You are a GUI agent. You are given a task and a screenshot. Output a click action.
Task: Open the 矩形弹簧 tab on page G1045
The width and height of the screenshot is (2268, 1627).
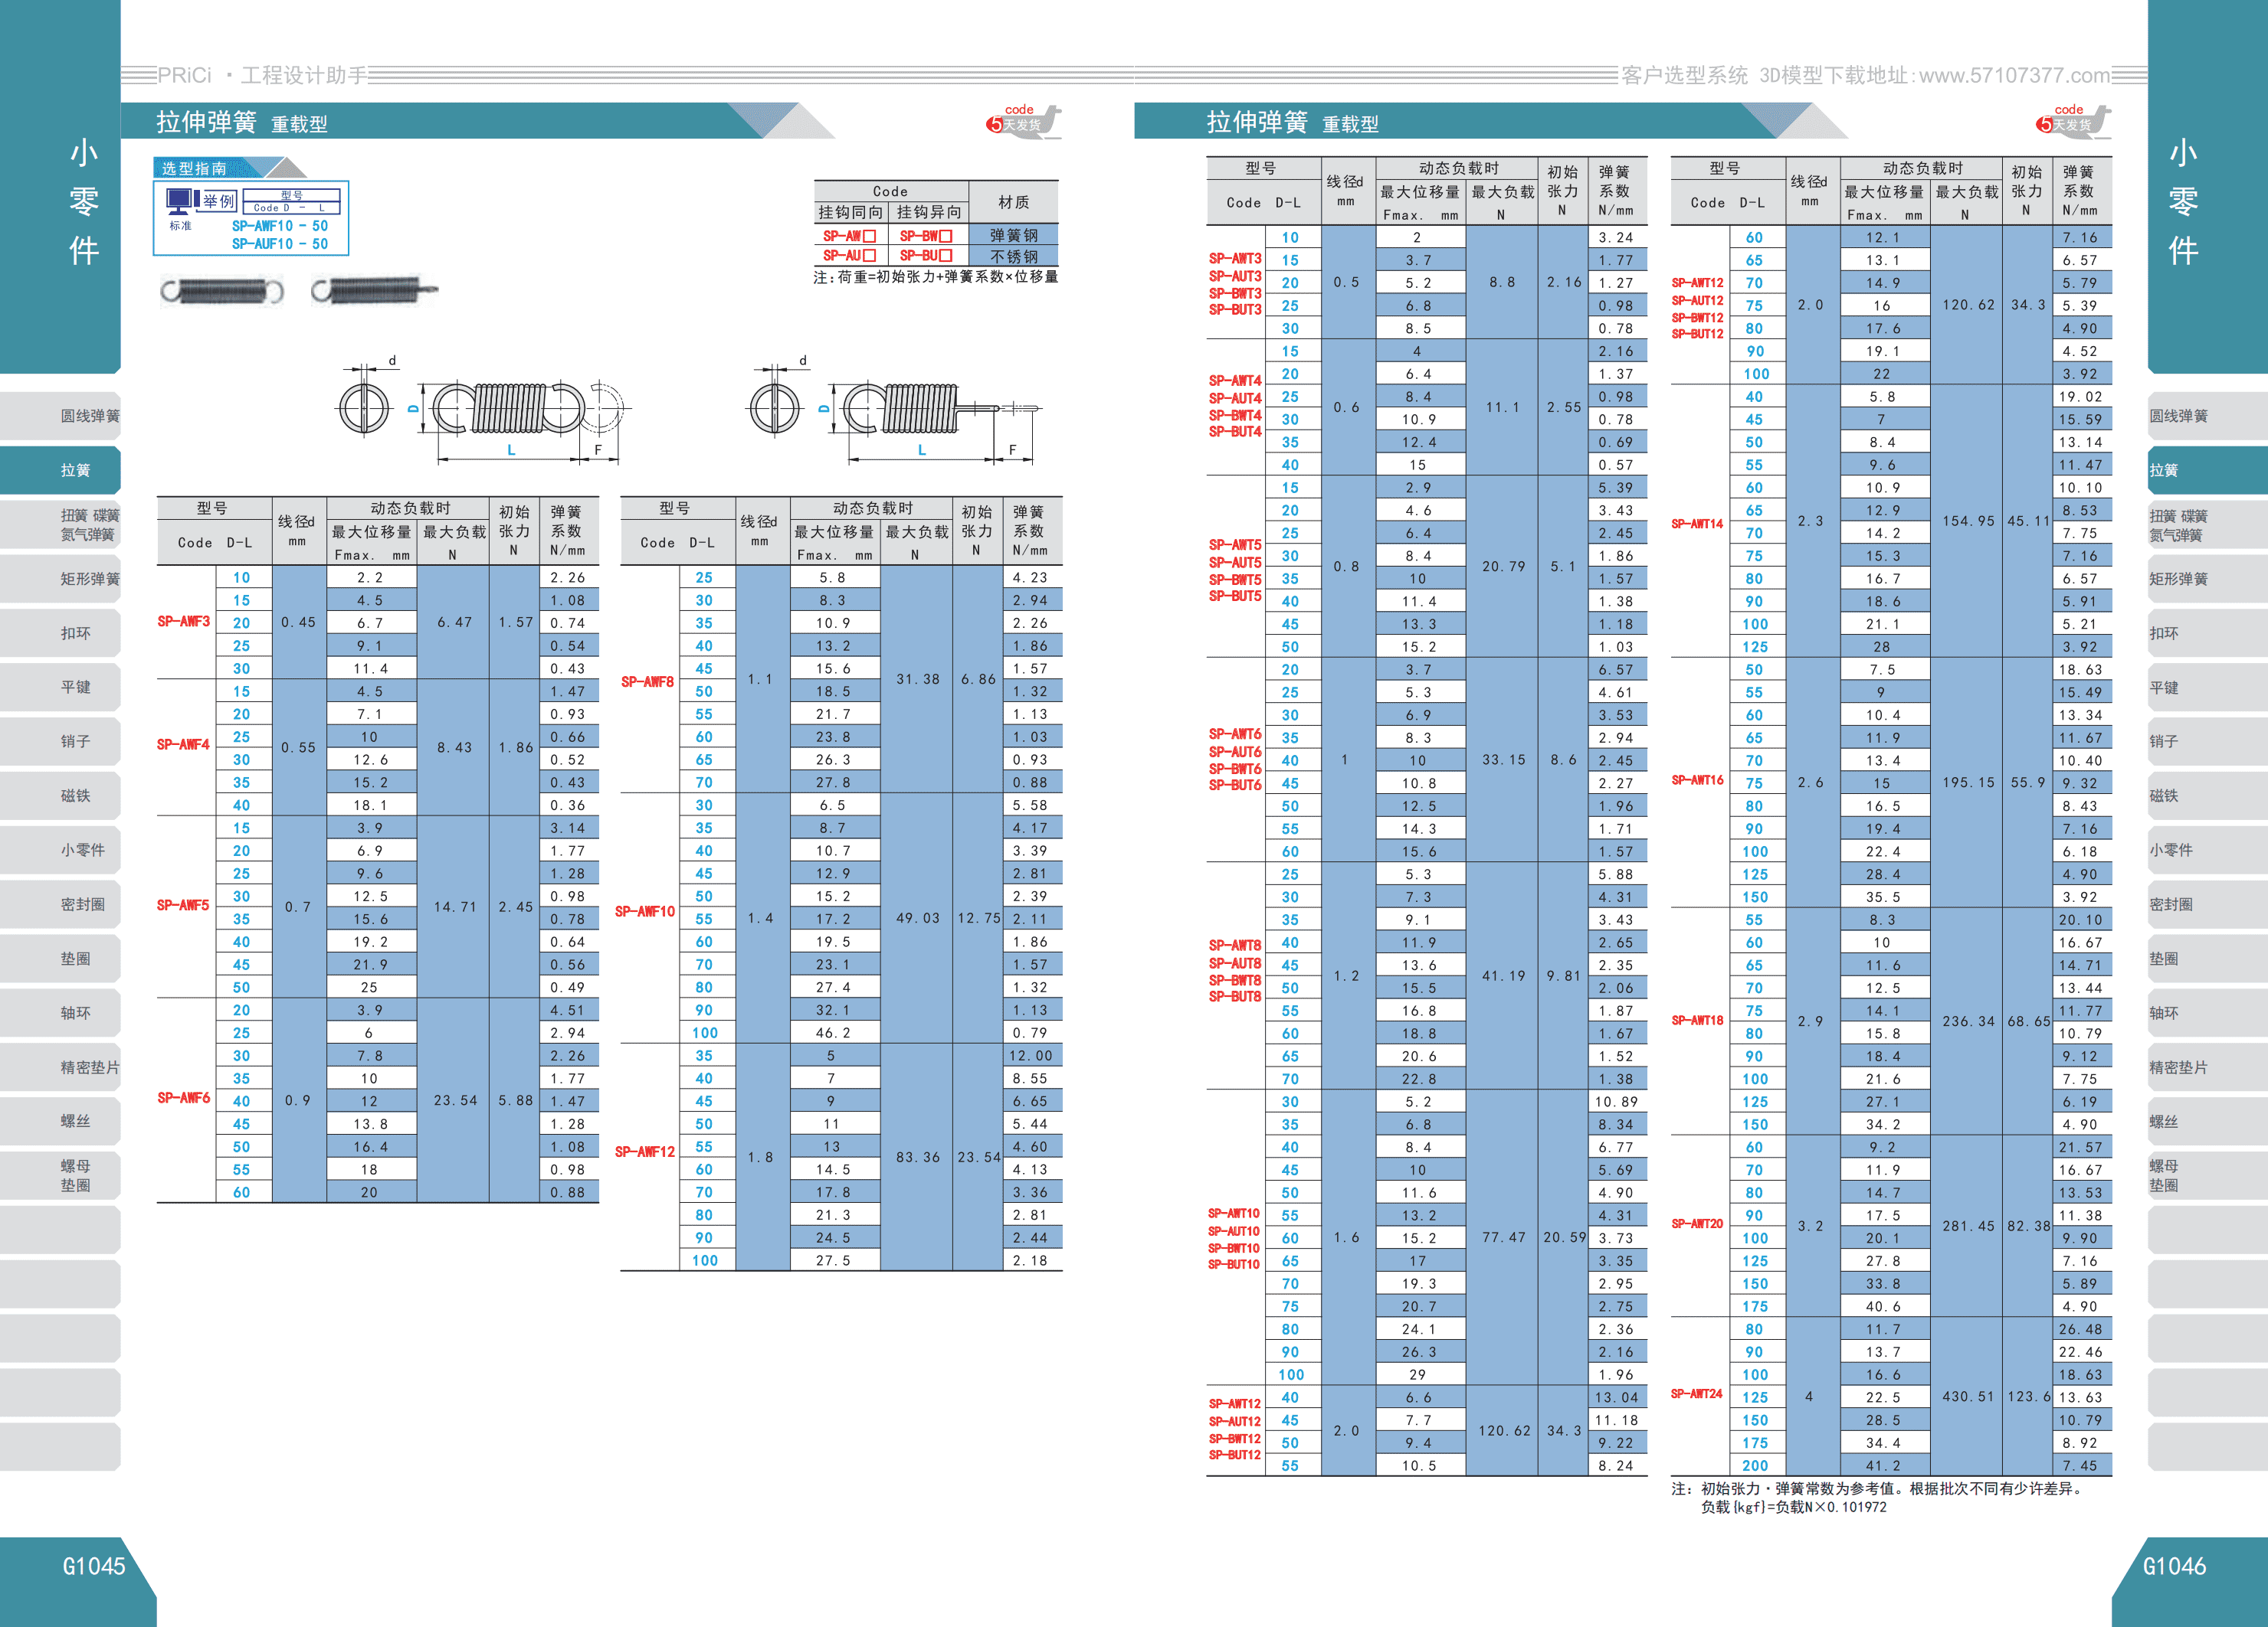pyautogui.click(x=61, y=579)
